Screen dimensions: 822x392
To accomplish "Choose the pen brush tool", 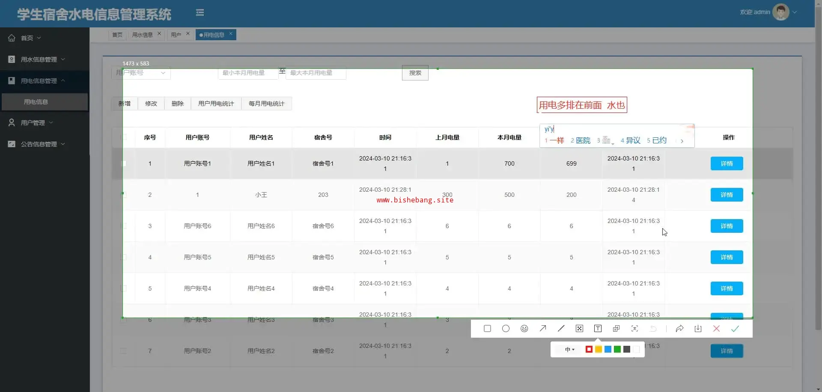I will (x=561, y=329).
